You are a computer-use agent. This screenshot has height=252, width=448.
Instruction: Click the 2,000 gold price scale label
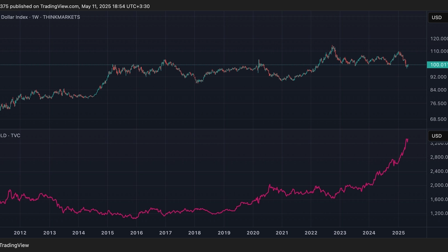coord(439,185)
